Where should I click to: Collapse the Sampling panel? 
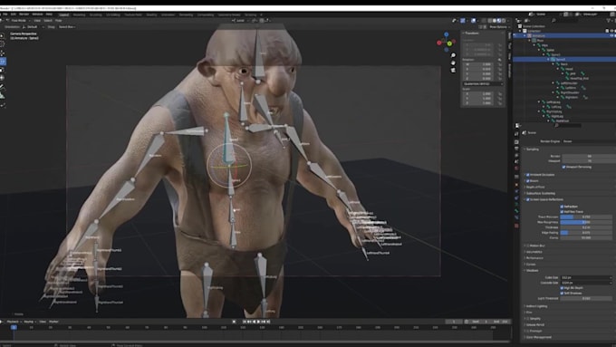point(533,149)
